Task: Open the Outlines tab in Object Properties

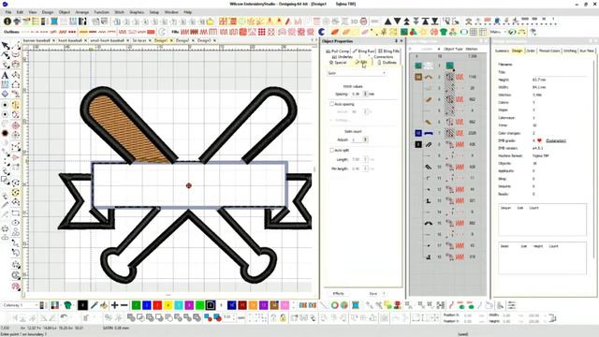Action: pyautogui.click(x=387, y=63)
